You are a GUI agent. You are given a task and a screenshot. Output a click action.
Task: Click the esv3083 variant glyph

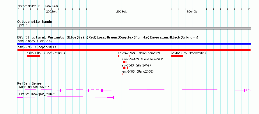124,74
